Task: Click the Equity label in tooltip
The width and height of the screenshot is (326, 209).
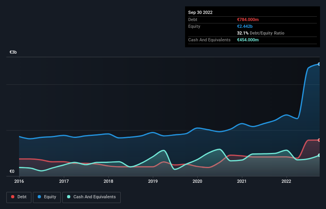Action: (x=194, y=26)
